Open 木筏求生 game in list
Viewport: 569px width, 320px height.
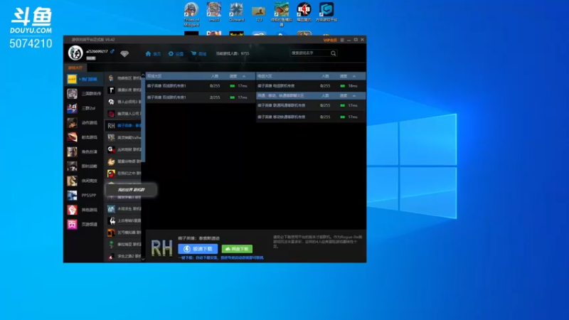pyautogui.click(x=123, y=208)
